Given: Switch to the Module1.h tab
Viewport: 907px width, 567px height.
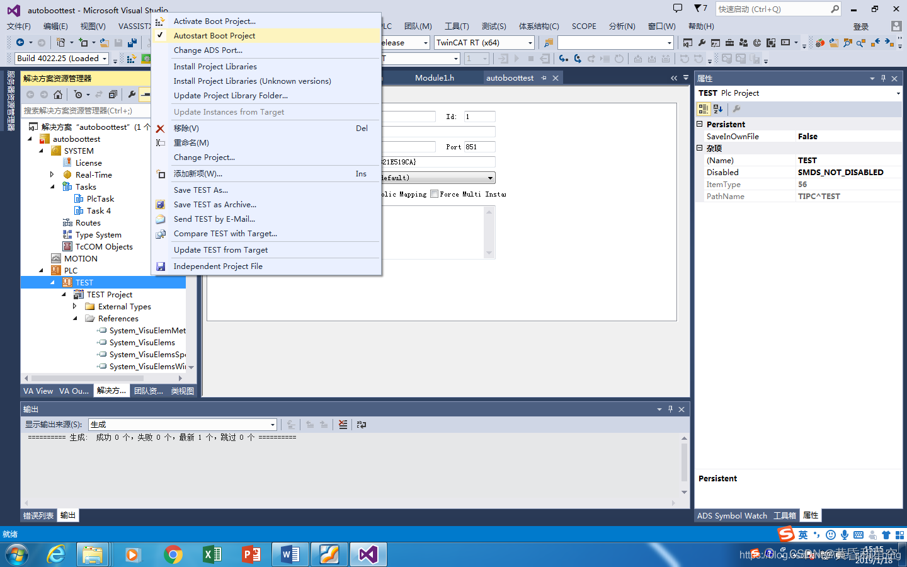Looking at the screenshot, I should [x=435, y=77].
